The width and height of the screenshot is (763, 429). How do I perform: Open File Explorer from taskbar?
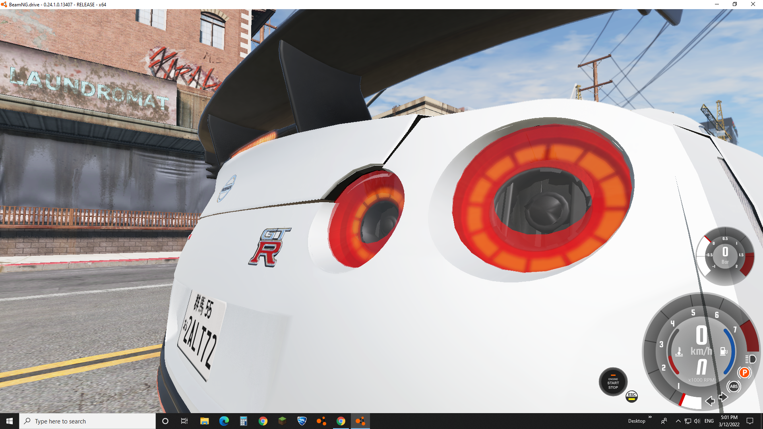pyautogui.click(x=204, y=421)
